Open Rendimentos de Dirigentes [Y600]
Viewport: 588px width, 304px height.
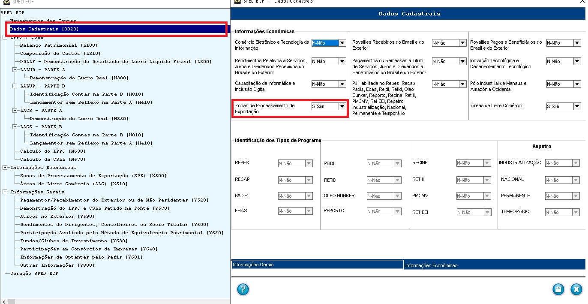[x=114, y=225]
